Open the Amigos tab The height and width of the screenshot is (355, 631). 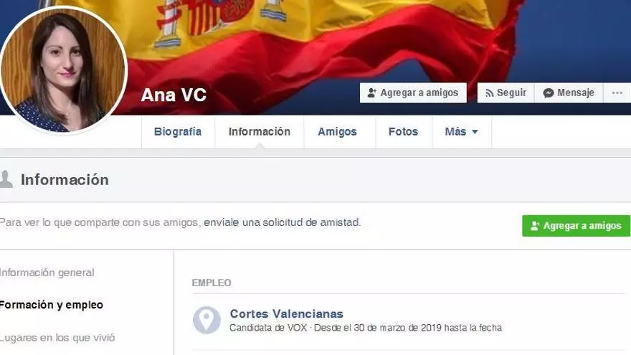[x=337, y=132]
